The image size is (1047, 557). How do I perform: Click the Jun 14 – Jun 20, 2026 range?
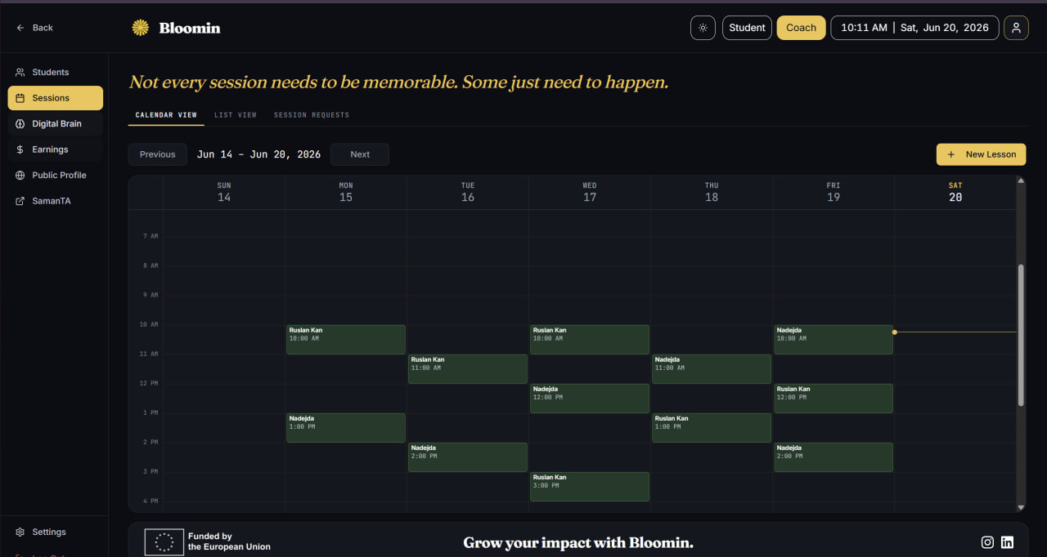coord(258,154)
